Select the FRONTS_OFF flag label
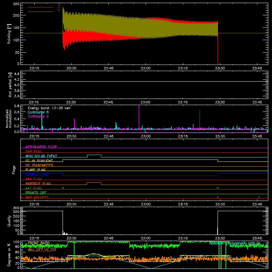This screenshot has height=272, width=272. 36,192
